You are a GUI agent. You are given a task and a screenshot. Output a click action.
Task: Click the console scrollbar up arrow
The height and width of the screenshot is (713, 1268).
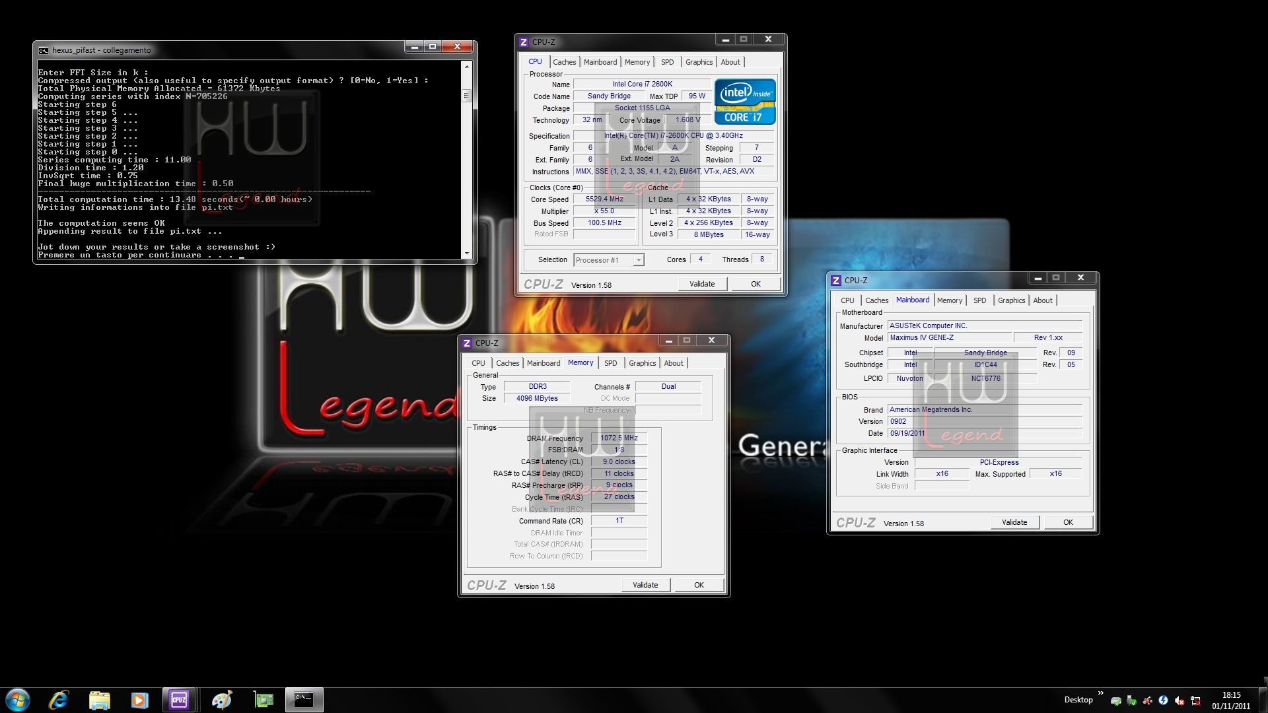[x=467, y=66]
